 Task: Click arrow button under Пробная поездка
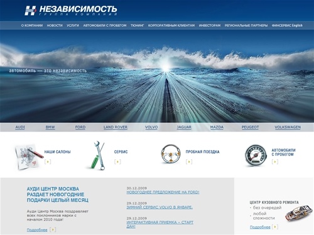(x=189, y=162)
